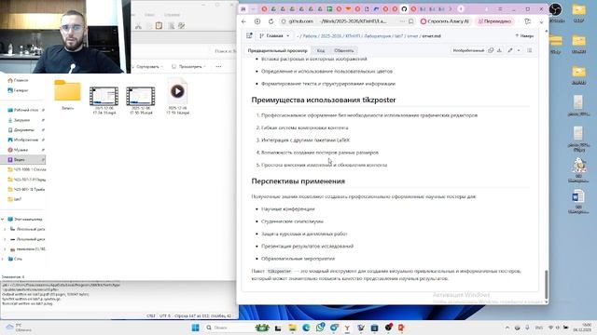Image resolution: width=597 pixels, height=335 pixels.
Task: Switch to Предварительный просмотр tab
Action: pyautogui.click(x=278, y=50)
